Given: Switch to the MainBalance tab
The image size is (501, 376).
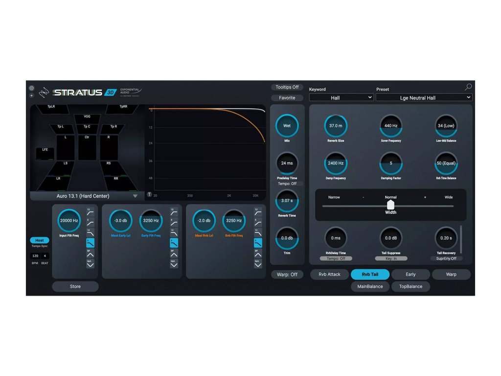Looking at the screenshot, I should pos(370,286).
